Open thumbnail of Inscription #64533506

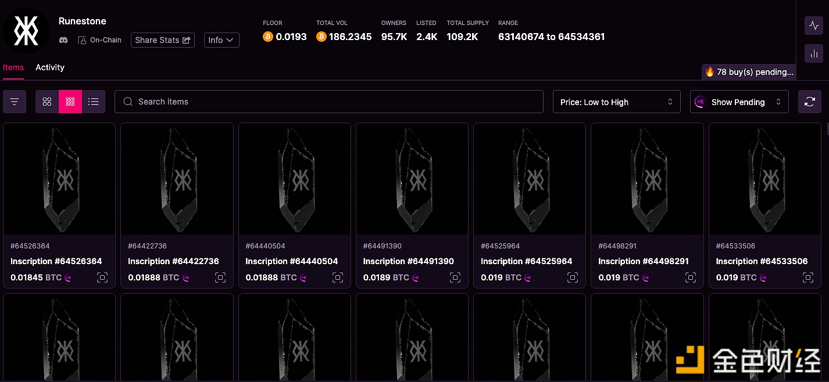[765, 179]
